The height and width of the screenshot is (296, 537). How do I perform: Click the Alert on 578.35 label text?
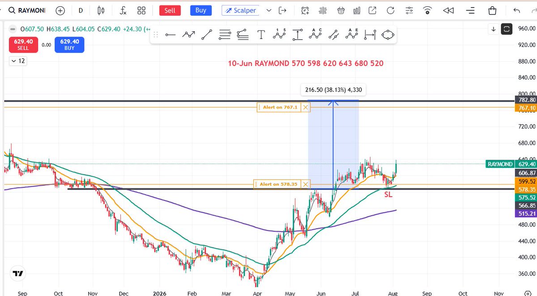coord(279,184)
